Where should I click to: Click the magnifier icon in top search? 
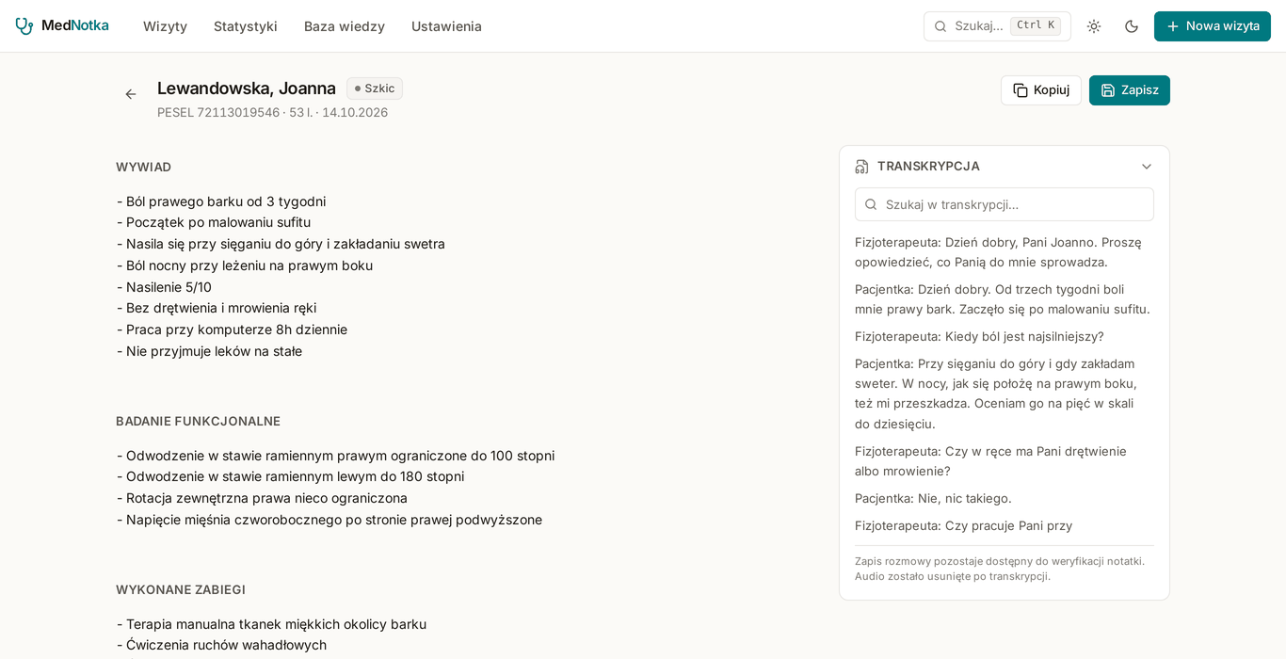[x=940, y=26]
